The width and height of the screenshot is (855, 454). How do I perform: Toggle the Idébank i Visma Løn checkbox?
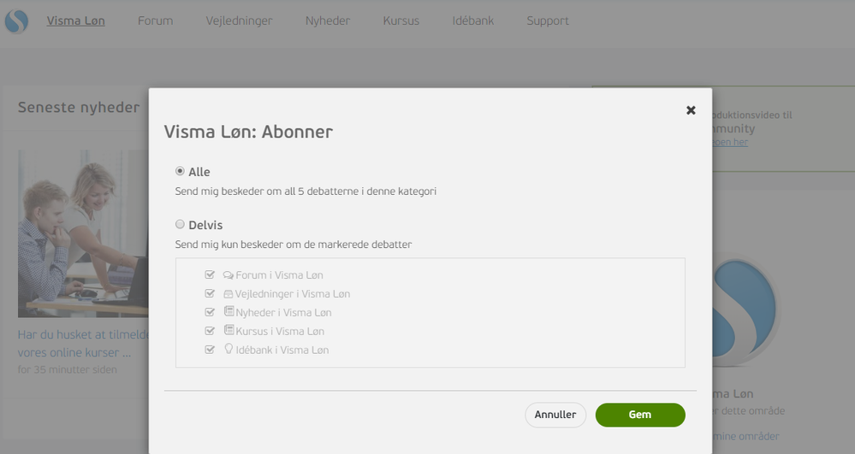point(210,350)
